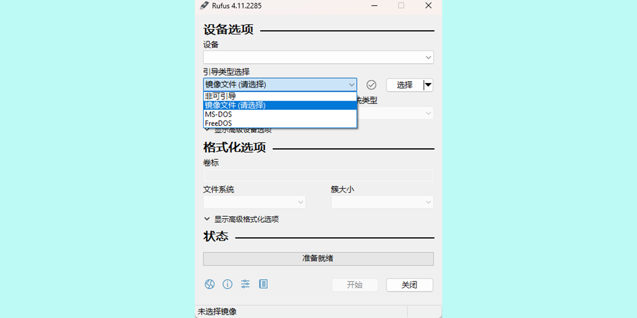Click the 选择 button
This screenshot has width=637, height=318.
pos(404,85)
